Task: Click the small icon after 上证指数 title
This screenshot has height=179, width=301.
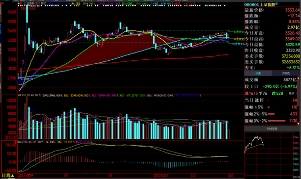Action: (276, 4)
